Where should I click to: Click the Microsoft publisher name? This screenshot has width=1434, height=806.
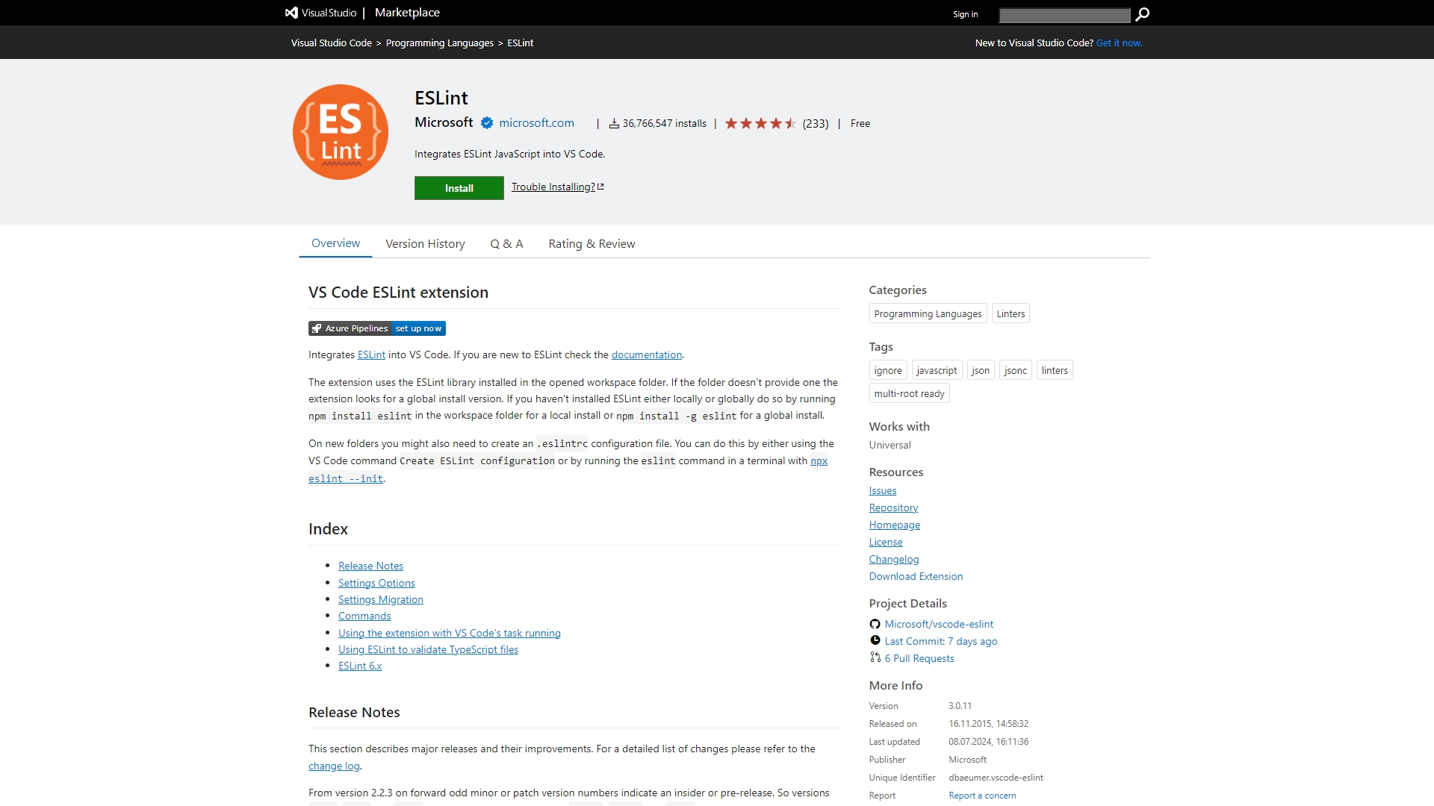[444, 122]
